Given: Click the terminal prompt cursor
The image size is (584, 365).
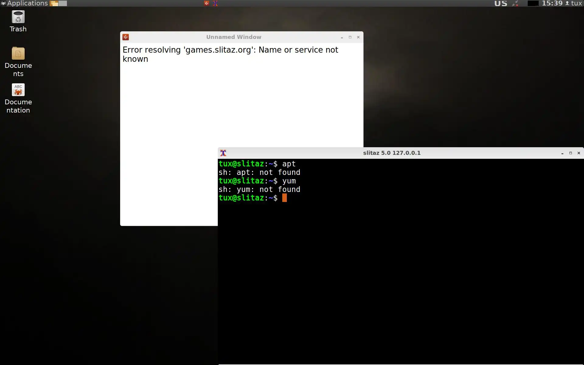Looking at the screenshot, I should (x=284, y=198).
